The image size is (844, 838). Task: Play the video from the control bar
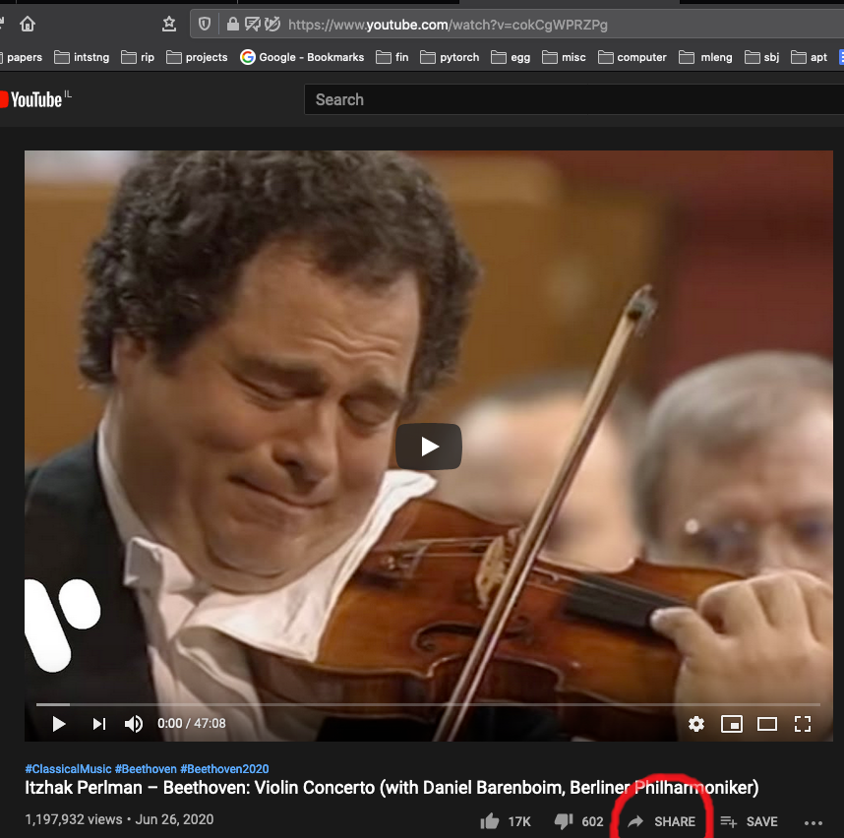(59, 724)
